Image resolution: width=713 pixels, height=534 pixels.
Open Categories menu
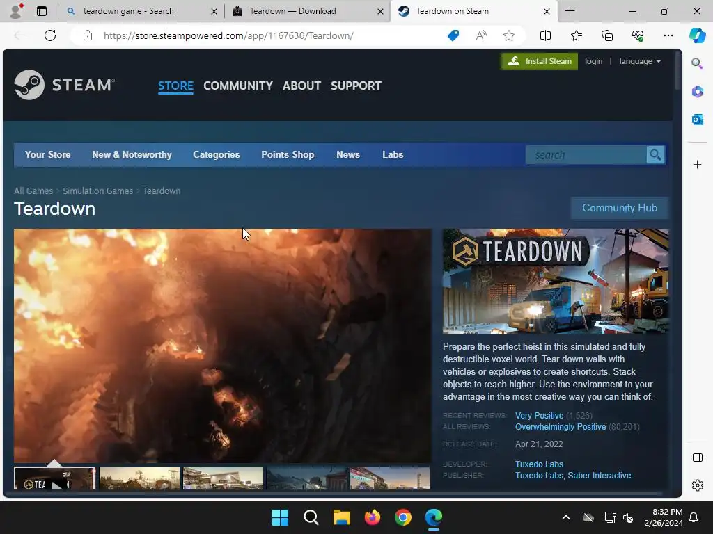pyautogui.click(x=217, y=154)
